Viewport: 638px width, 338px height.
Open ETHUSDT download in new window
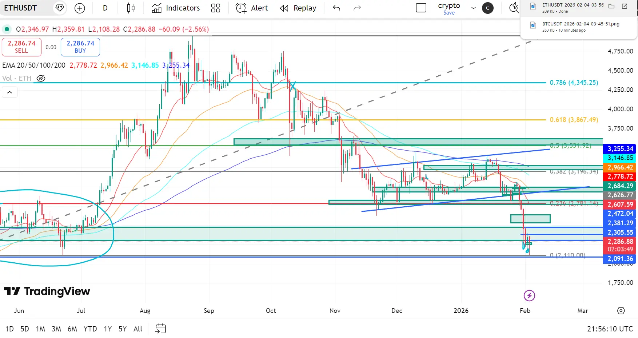click(x=625, y=6)
